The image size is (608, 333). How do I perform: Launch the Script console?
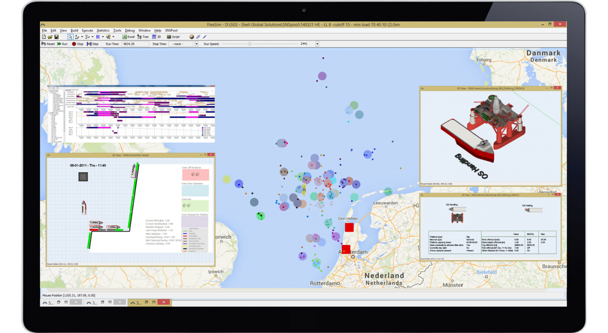tap(173, 36)
